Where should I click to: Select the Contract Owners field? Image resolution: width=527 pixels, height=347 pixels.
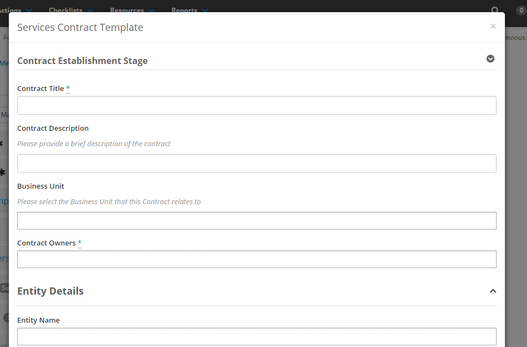256,259
